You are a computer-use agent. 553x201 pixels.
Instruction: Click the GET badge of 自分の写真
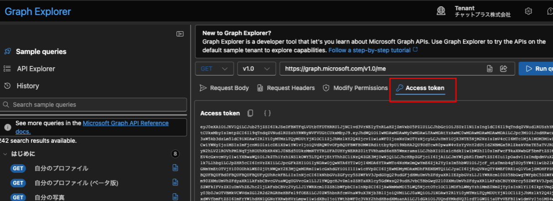pyautogui.click(x=18, y=197)
